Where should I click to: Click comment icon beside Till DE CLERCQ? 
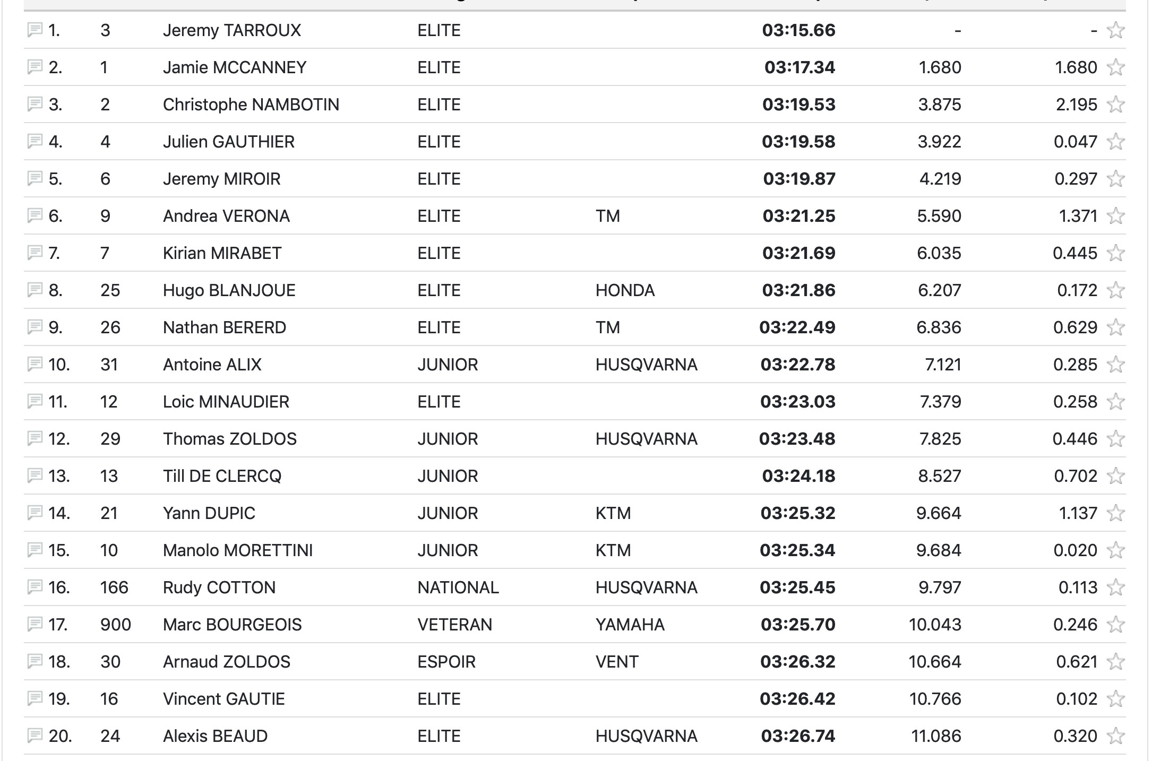click(35, 475)
